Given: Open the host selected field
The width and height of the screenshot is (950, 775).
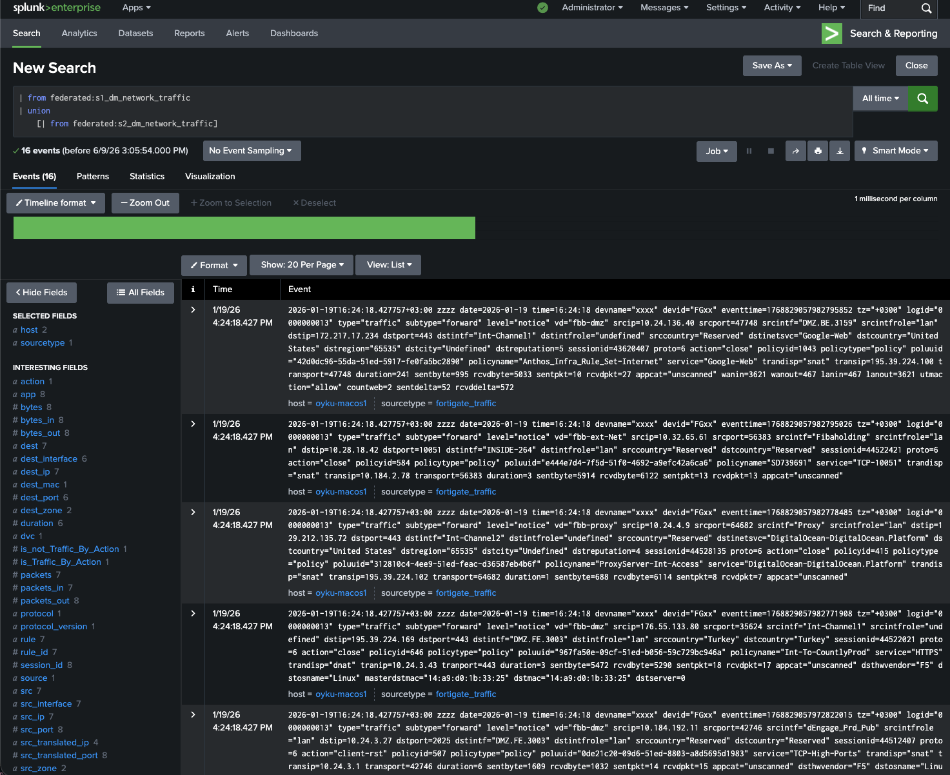Looking at the screenshot, I should [29, 330].
